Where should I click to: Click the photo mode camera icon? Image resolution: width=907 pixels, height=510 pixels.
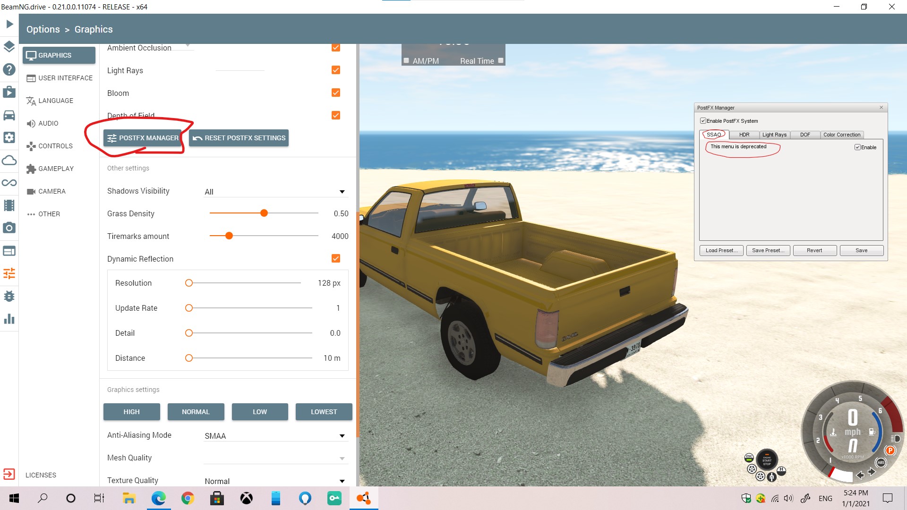click(9, 228)
